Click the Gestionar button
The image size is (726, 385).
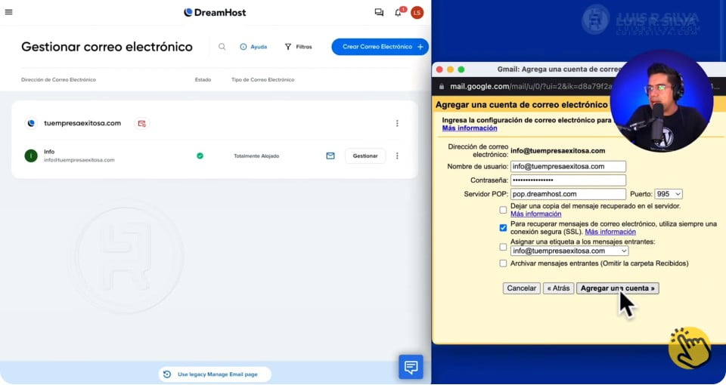[365, 156]
